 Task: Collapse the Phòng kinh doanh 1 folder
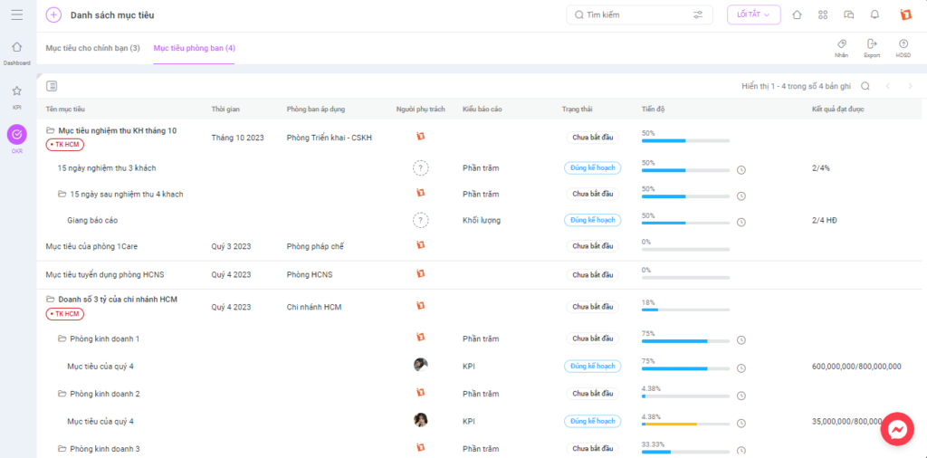click(x=62, y=339)
